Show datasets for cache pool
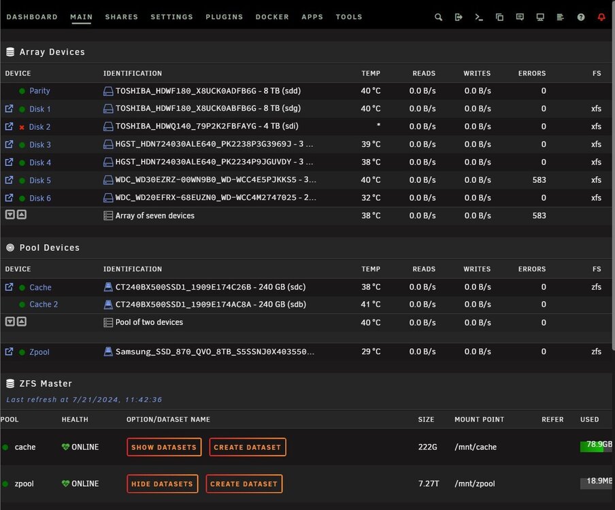Image resolution: width=615 pixels, height=510 pixels. coord(164,447)
